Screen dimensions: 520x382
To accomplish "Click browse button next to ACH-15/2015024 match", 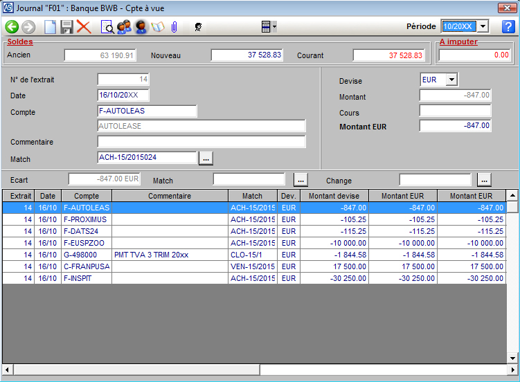I will click(x=206, y=158).
